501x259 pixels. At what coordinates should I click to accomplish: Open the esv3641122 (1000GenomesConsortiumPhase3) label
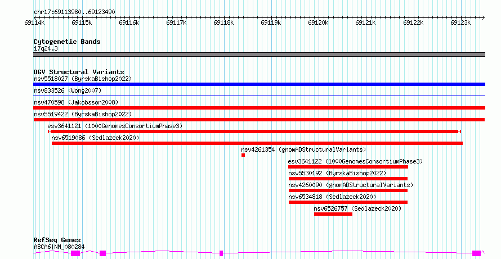[x=355, y=161]
